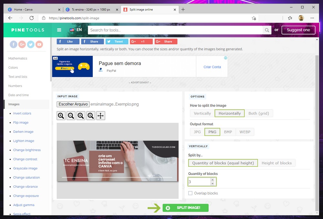This screenshot has height=219, width=323.
Task: Click the zoom in magnifier icon
Action: tap(61, 116)
